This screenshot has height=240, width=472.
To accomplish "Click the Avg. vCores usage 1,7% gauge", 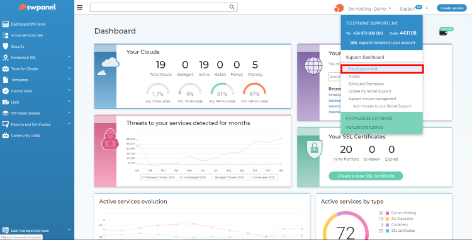I will (x=158, y=90).
